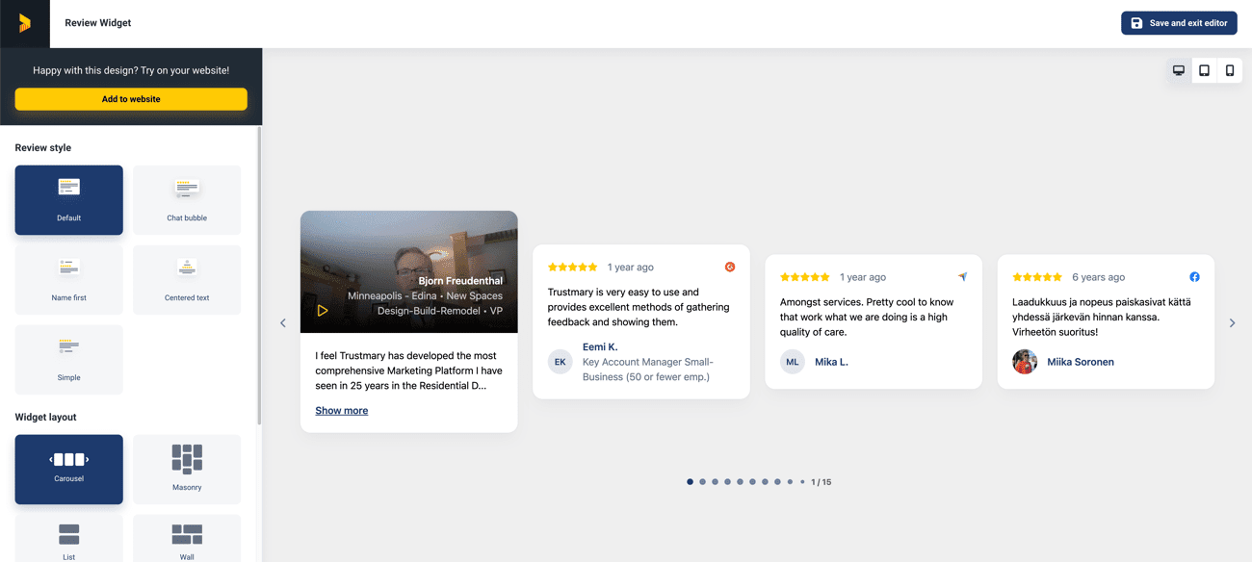1252x562 pixels.
Task: Click the first carousel pagination dot
Action: [x=690, y=482]
